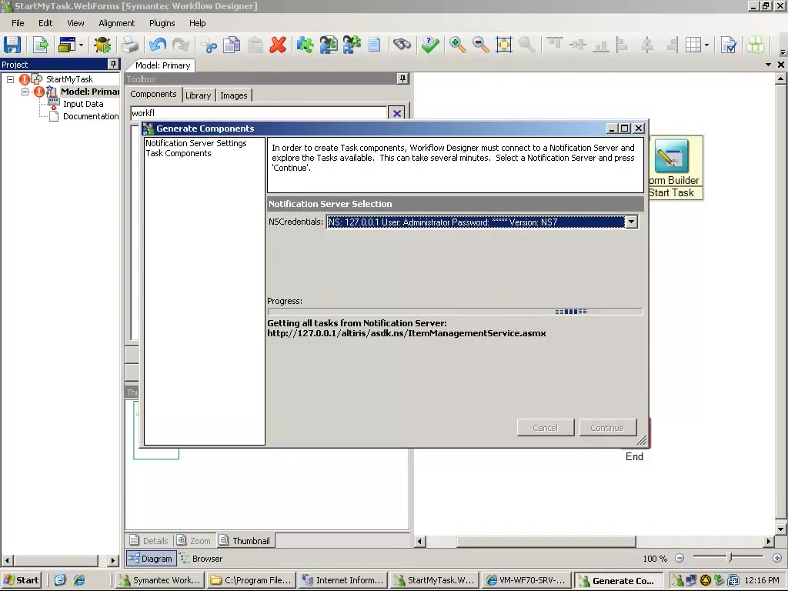The height and width of the screenshot is (591, 788).
Task: Toggle the Toolbox panel pin
Action: pyautogui.click(x=402, y=79)
